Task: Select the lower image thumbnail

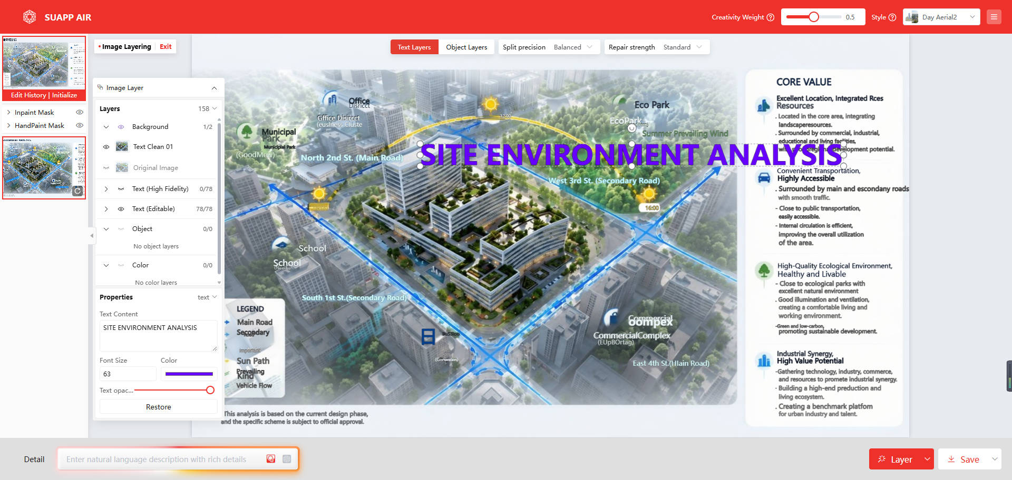Action: click(x=44, y=168)
